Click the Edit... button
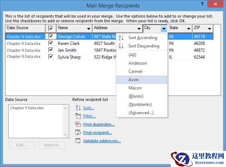Screen dimensions: 226x167 pyautogui.click(x=21, y=145)
